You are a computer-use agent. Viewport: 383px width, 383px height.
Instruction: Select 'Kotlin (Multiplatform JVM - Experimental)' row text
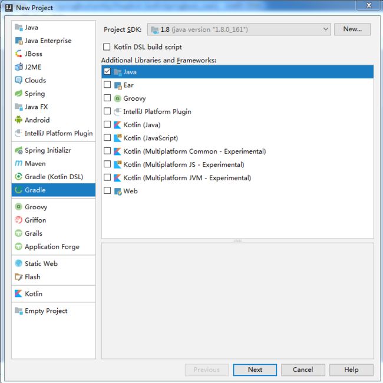click(187, 178)
